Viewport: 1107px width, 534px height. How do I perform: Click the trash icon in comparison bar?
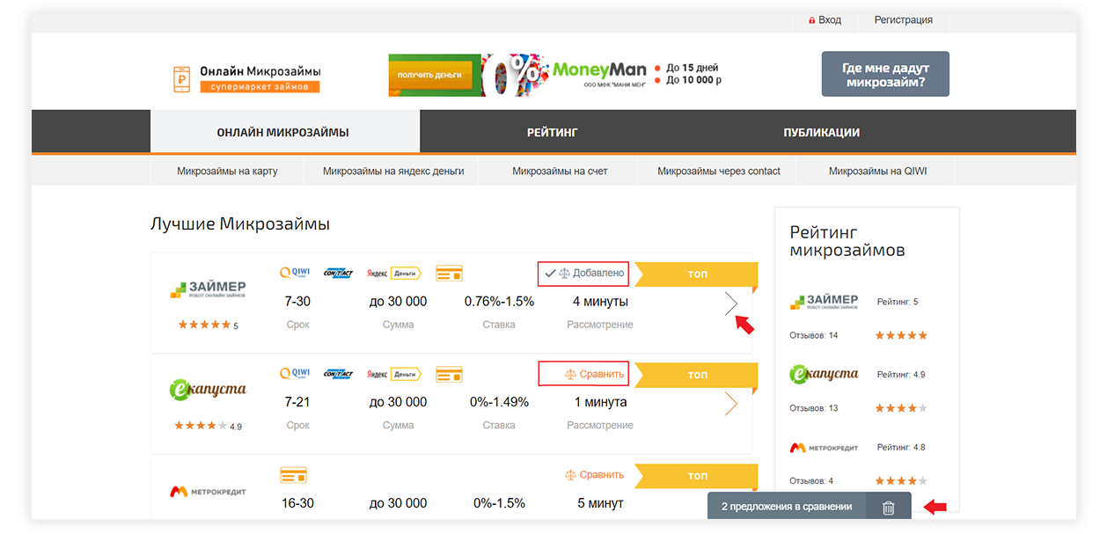[888, 507]
